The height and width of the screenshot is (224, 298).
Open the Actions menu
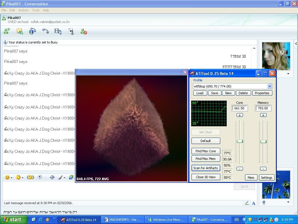pos(23,10)
